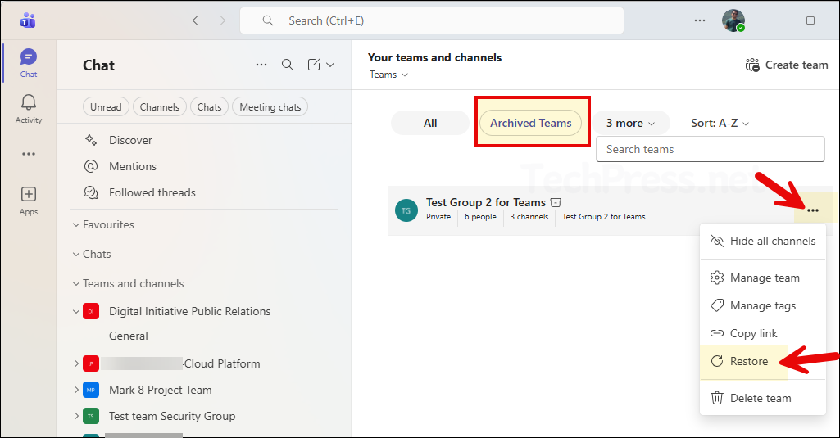The width and height of the screenshot is (840, 438).
Task: Click the Test team Security Group avatar
Action: pos(91,416)
